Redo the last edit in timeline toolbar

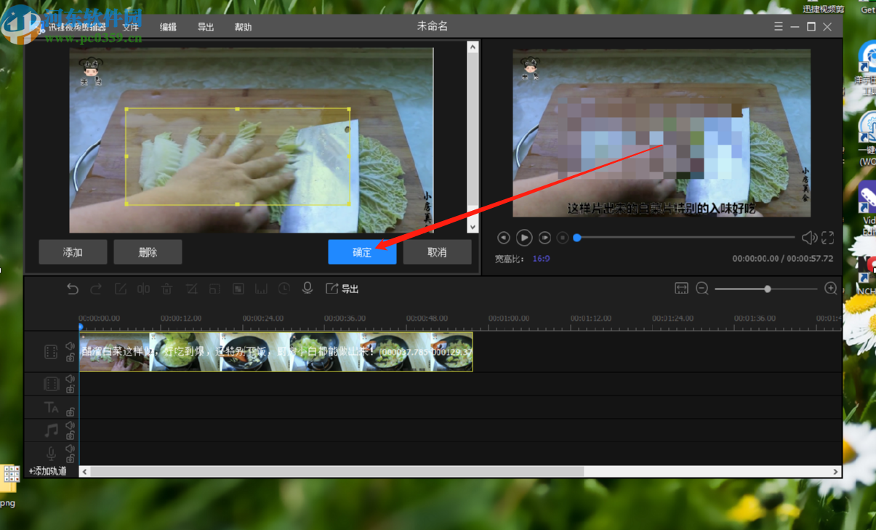(96, 289)
